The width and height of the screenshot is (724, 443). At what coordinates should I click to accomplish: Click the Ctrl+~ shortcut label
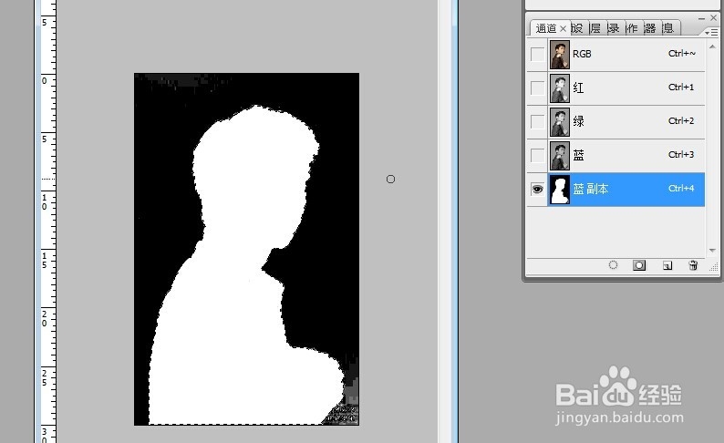point(681,54)
